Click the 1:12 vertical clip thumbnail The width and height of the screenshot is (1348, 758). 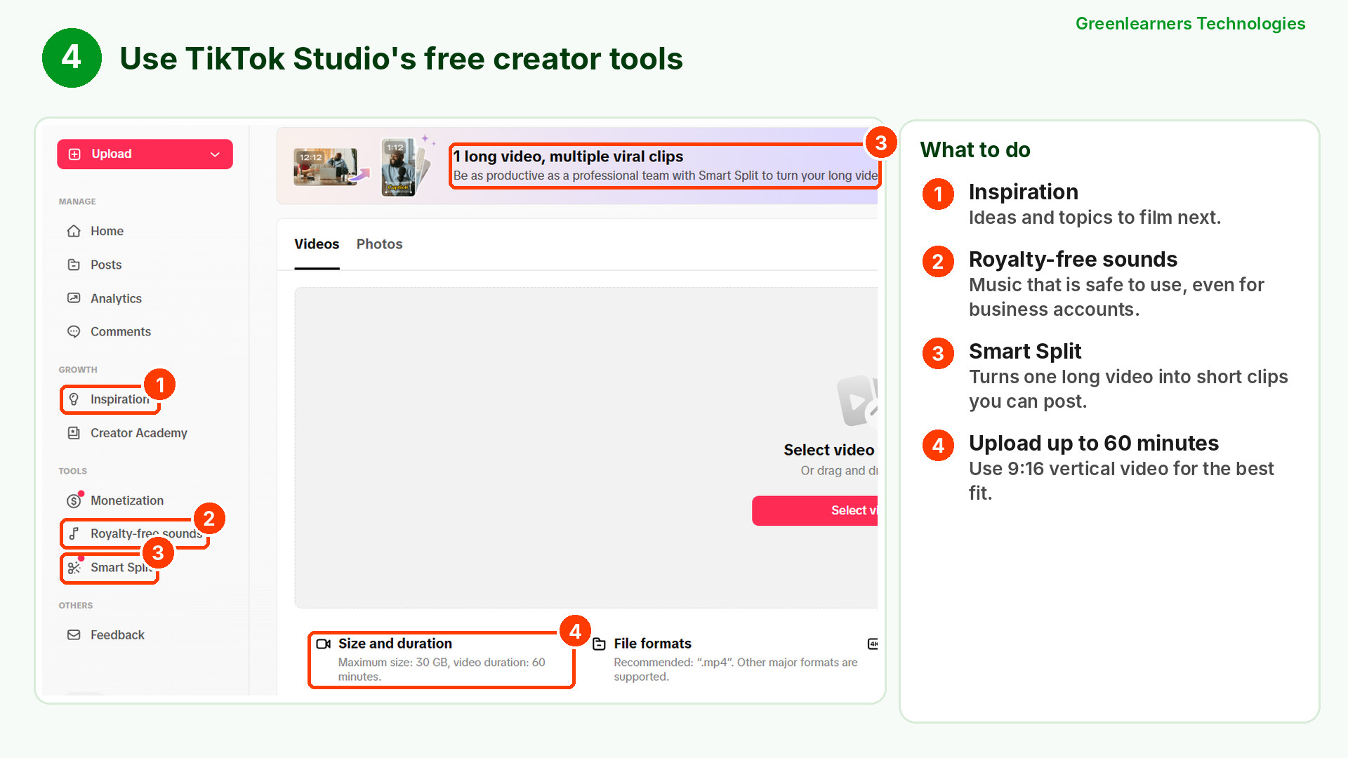click(x=399, y=167)
